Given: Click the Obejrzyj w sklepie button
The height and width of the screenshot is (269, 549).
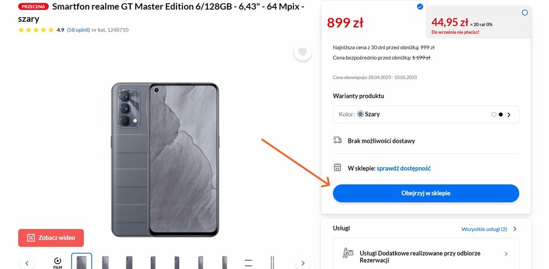Looking at the screenshot, I should [x=426, y=193].
